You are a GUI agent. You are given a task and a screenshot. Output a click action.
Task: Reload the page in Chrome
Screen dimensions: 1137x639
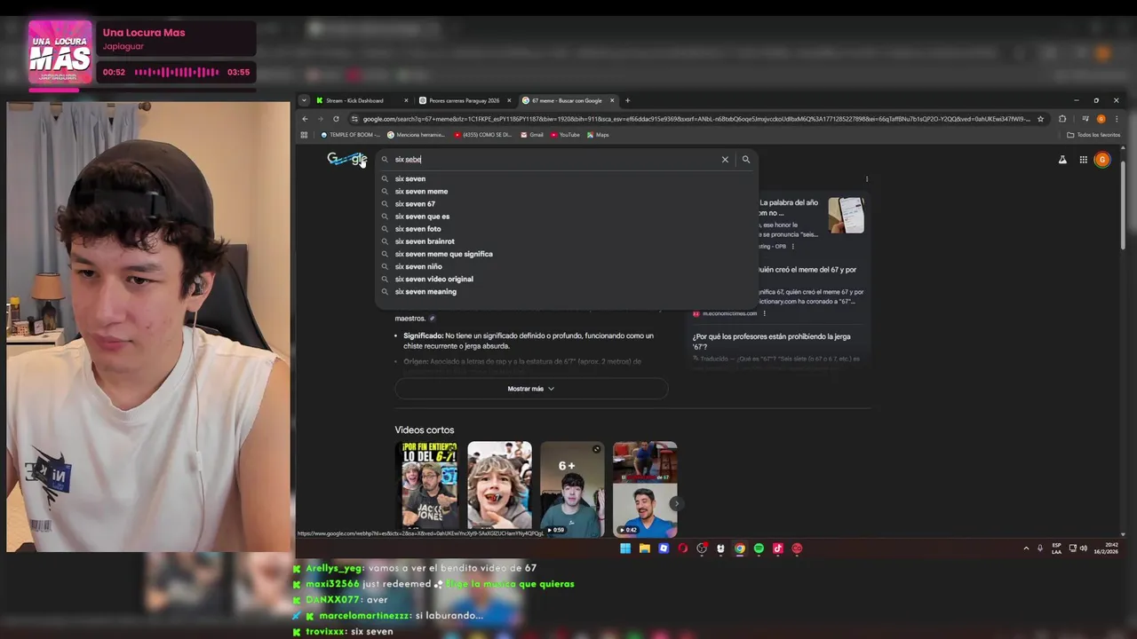pyautogui.click(x=336, y=119)
